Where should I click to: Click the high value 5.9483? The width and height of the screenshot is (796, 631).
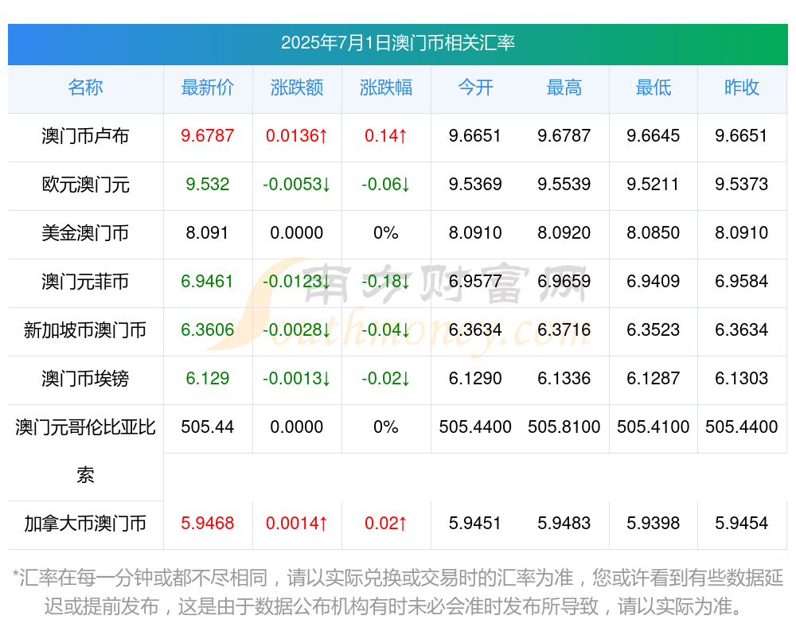pos(564,523)
